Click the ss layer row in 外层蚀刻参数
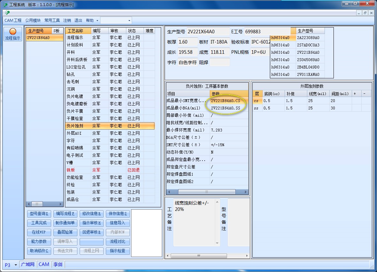 pos(312,108)
